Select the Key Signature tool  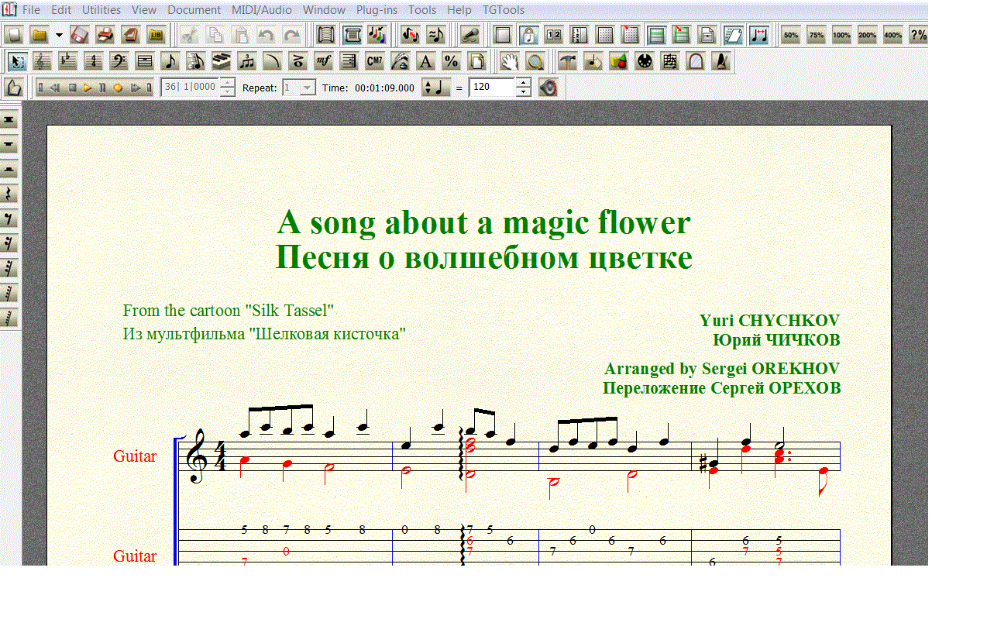click(x=68, y=61)
